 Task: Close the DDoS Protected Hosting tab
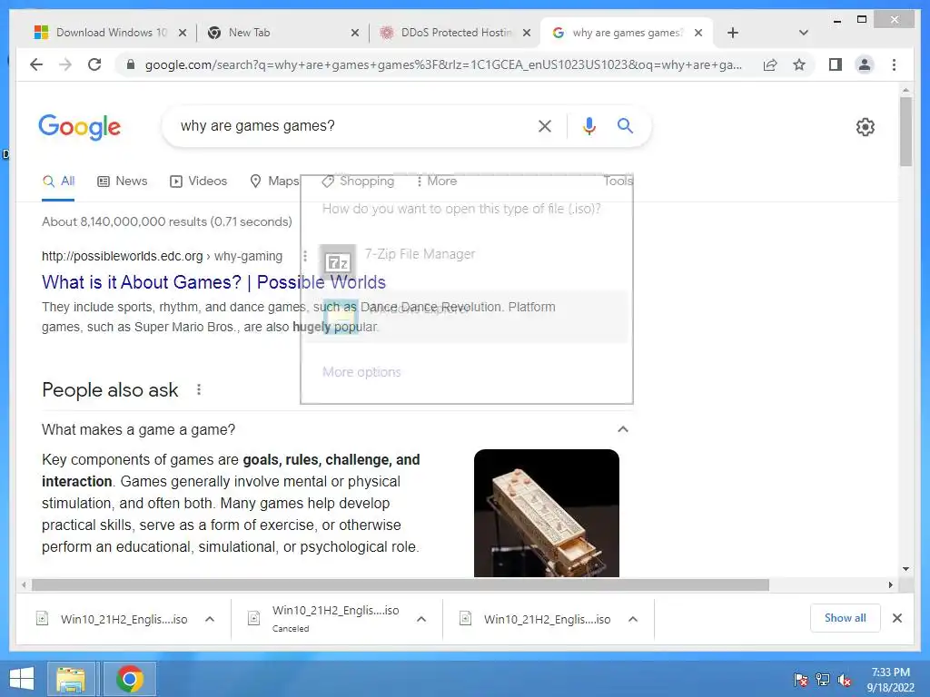click(526, 33)
